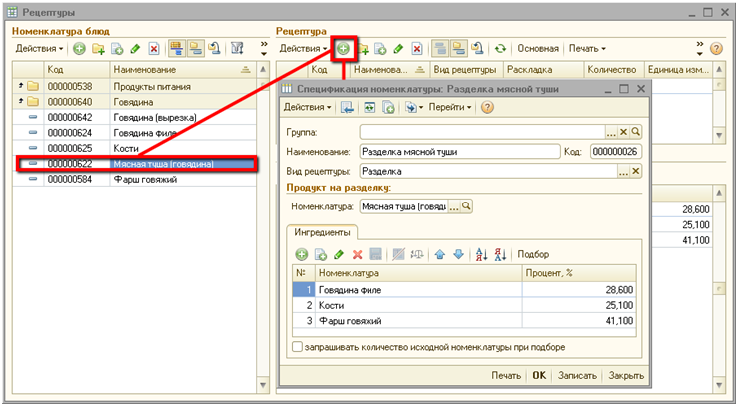Enable запрашивать количество исходной номенклатуры checkbox
Screen dimensions: 738x406
click(x=297, y=347)
